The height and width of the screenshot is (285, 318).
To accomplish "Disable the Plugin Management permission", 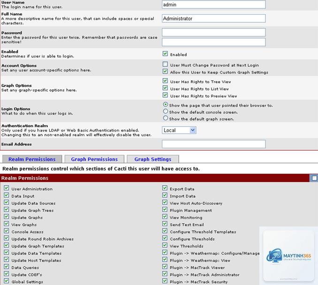I will click(165, 209).
